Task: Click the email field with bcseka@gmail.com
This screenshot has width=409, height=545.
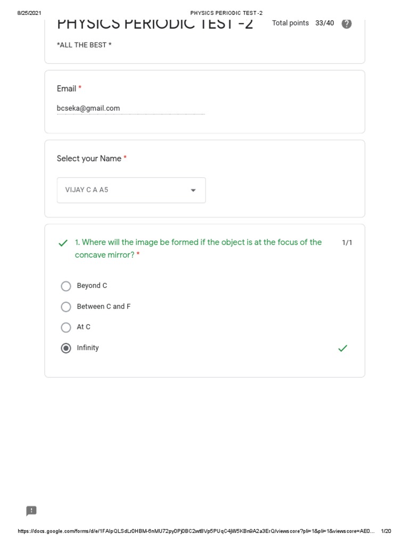Action: [x=130, y=109]
